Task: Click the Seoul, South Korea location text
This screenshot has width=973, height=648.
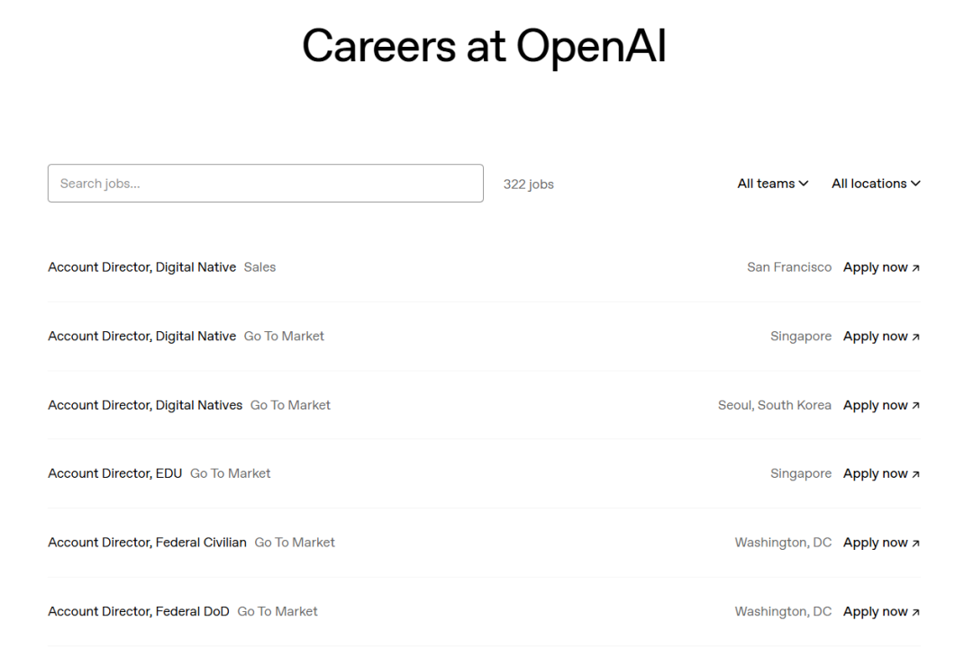Action: coord(775,405)
